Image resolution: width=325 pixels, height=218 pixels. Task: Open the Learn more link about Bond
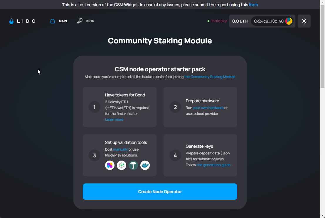pos(114,119)
